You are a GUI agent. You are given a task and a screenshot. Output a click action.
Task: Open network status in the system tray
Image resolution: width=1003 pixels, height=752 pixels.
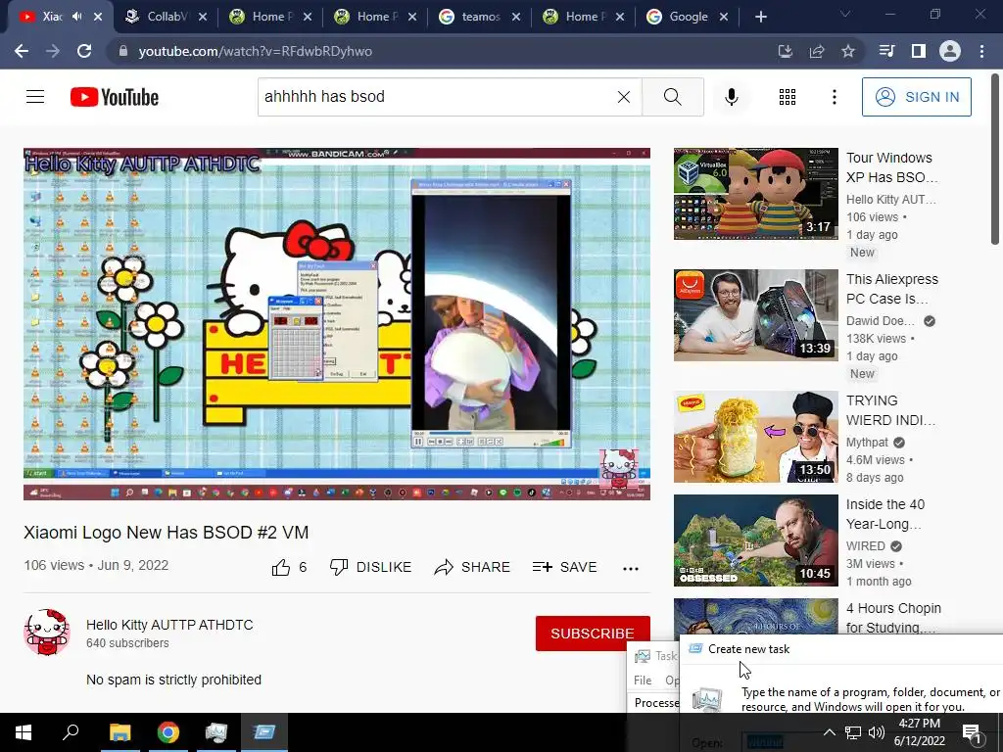tap(853, 732)
